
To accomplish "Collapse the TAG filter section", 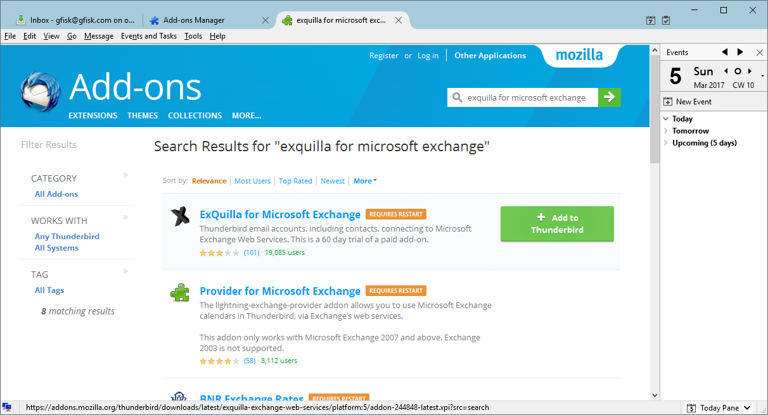I will (125, 271).
